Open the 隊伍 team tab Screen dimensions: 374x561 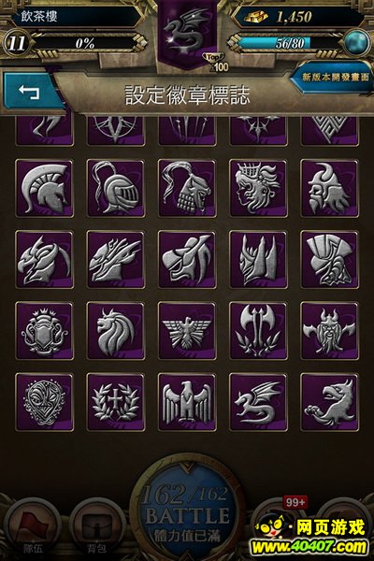(32, 529)
